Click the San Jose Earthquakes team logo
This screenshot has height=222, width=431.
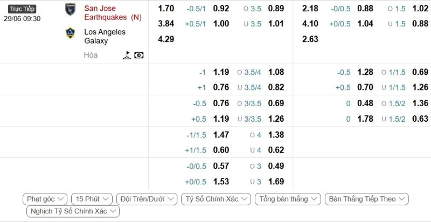pyautogui.click(x=71, y=9)
